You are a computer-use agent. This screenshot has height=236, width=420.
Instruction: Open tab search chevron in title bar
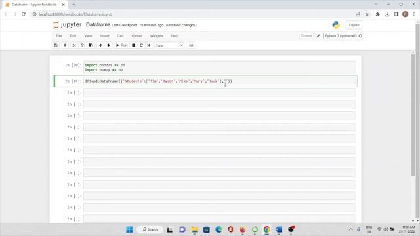(x=376, y=5)
